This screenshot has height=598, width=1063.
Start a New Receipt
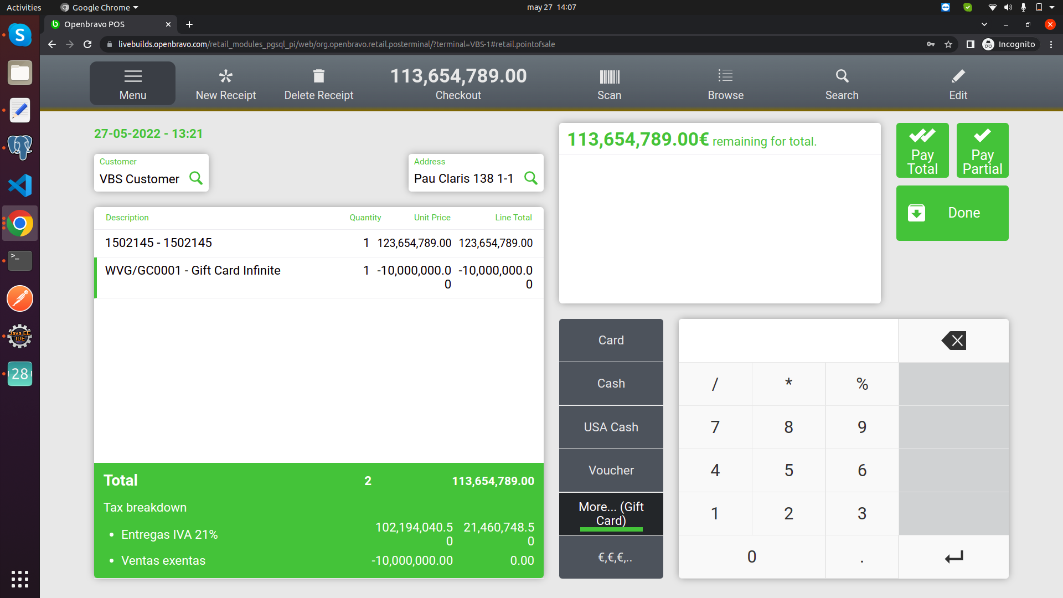[x=225, y=84]
